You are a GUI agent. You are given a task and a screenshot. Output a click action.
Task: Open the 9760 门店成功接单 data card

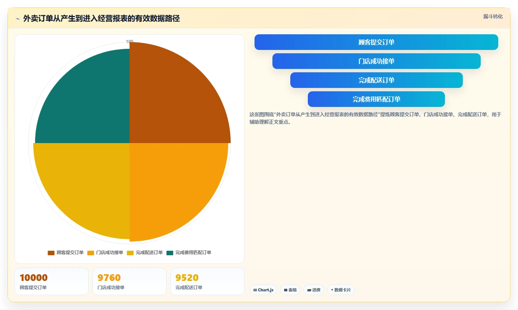(x=129, y=281)
